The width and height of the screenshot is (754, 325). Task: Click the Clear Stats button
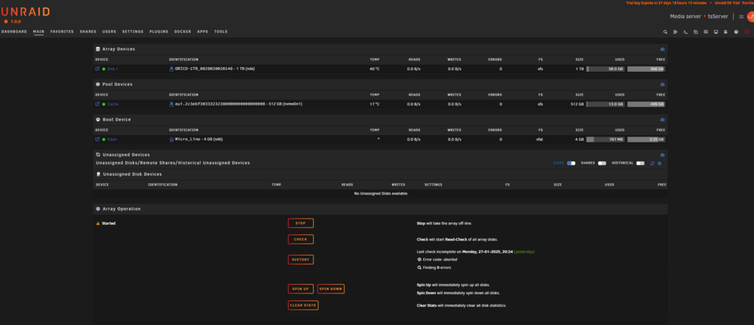pos(303,305)
